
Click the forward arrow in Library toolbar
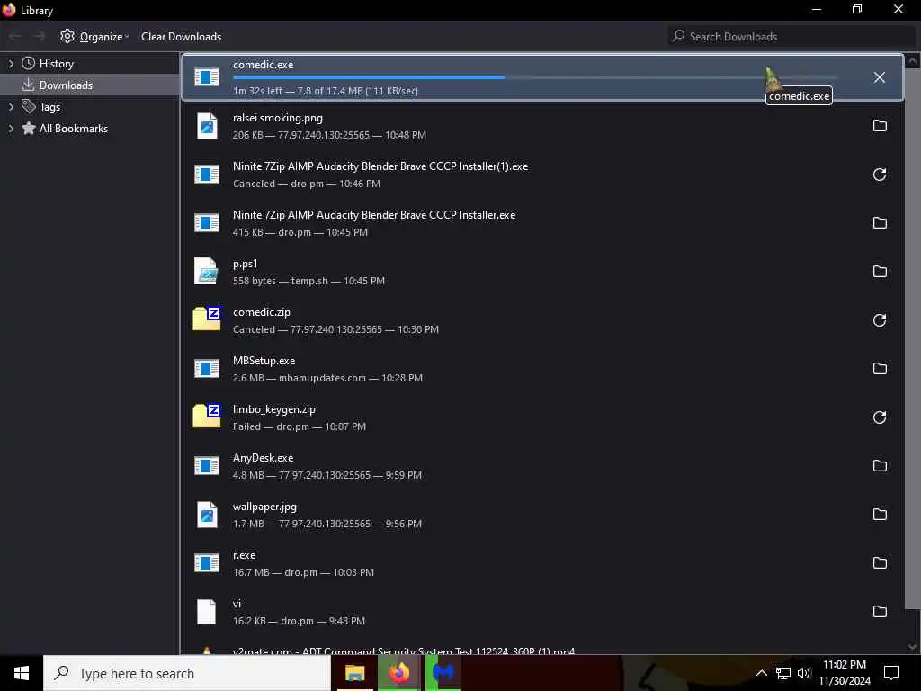40,36
